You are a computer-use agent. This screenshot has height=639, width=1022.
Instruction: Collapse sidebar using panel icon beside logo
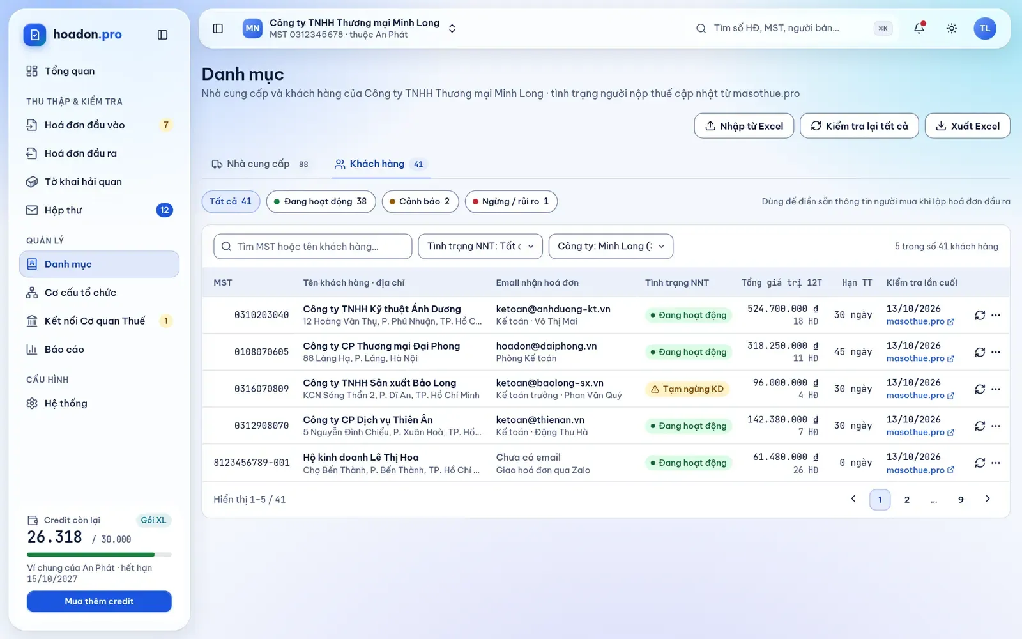coord(162,35)
